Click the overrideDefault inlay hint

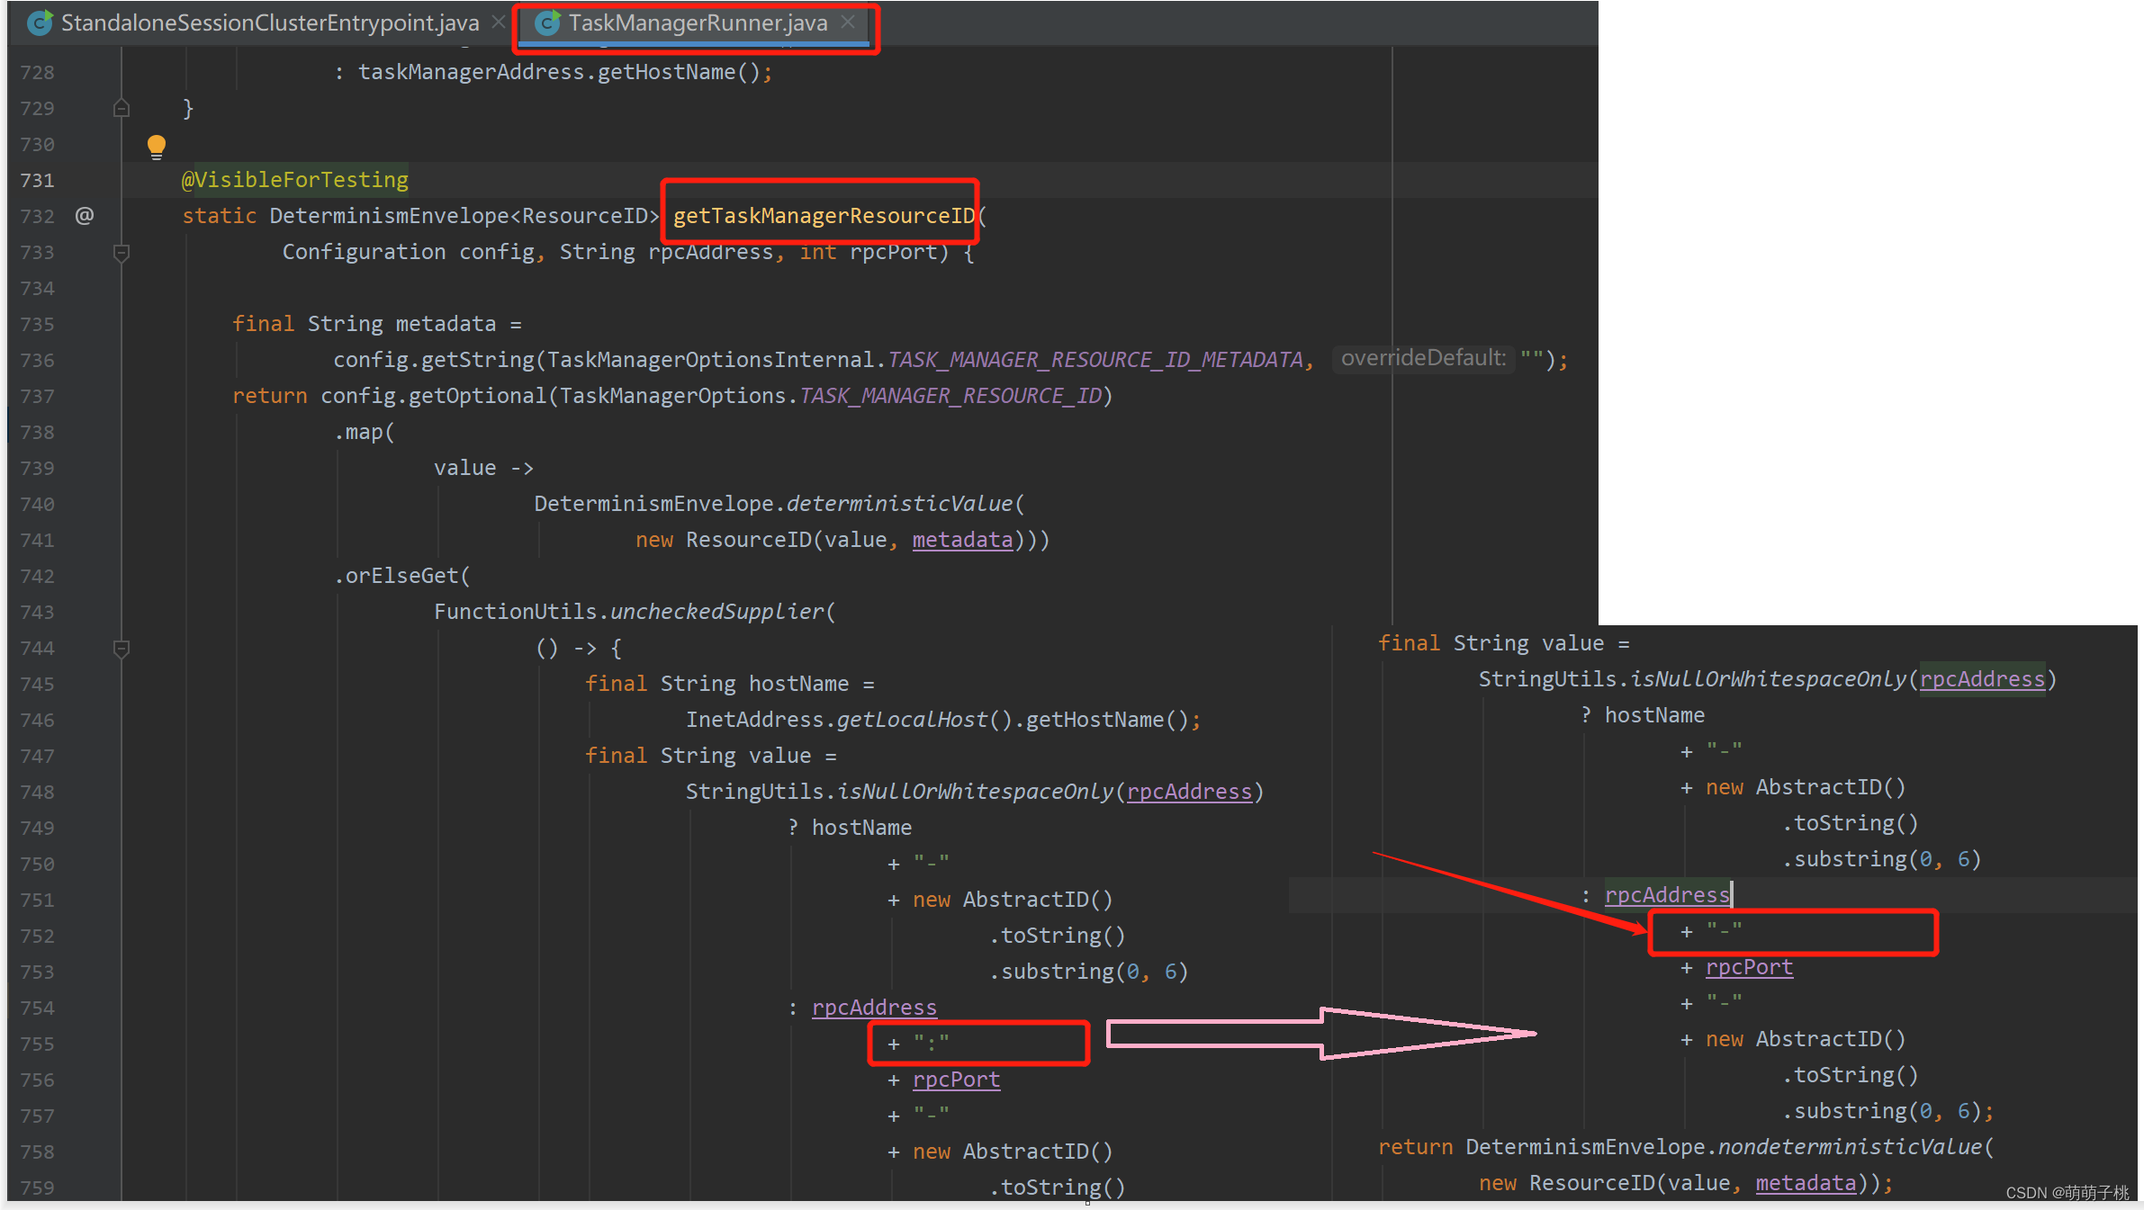1422,359
